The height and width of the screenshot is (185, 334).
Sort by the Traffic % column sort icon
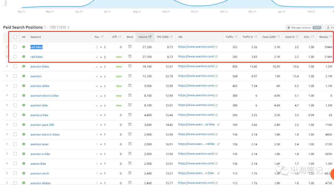click(255, 37)
